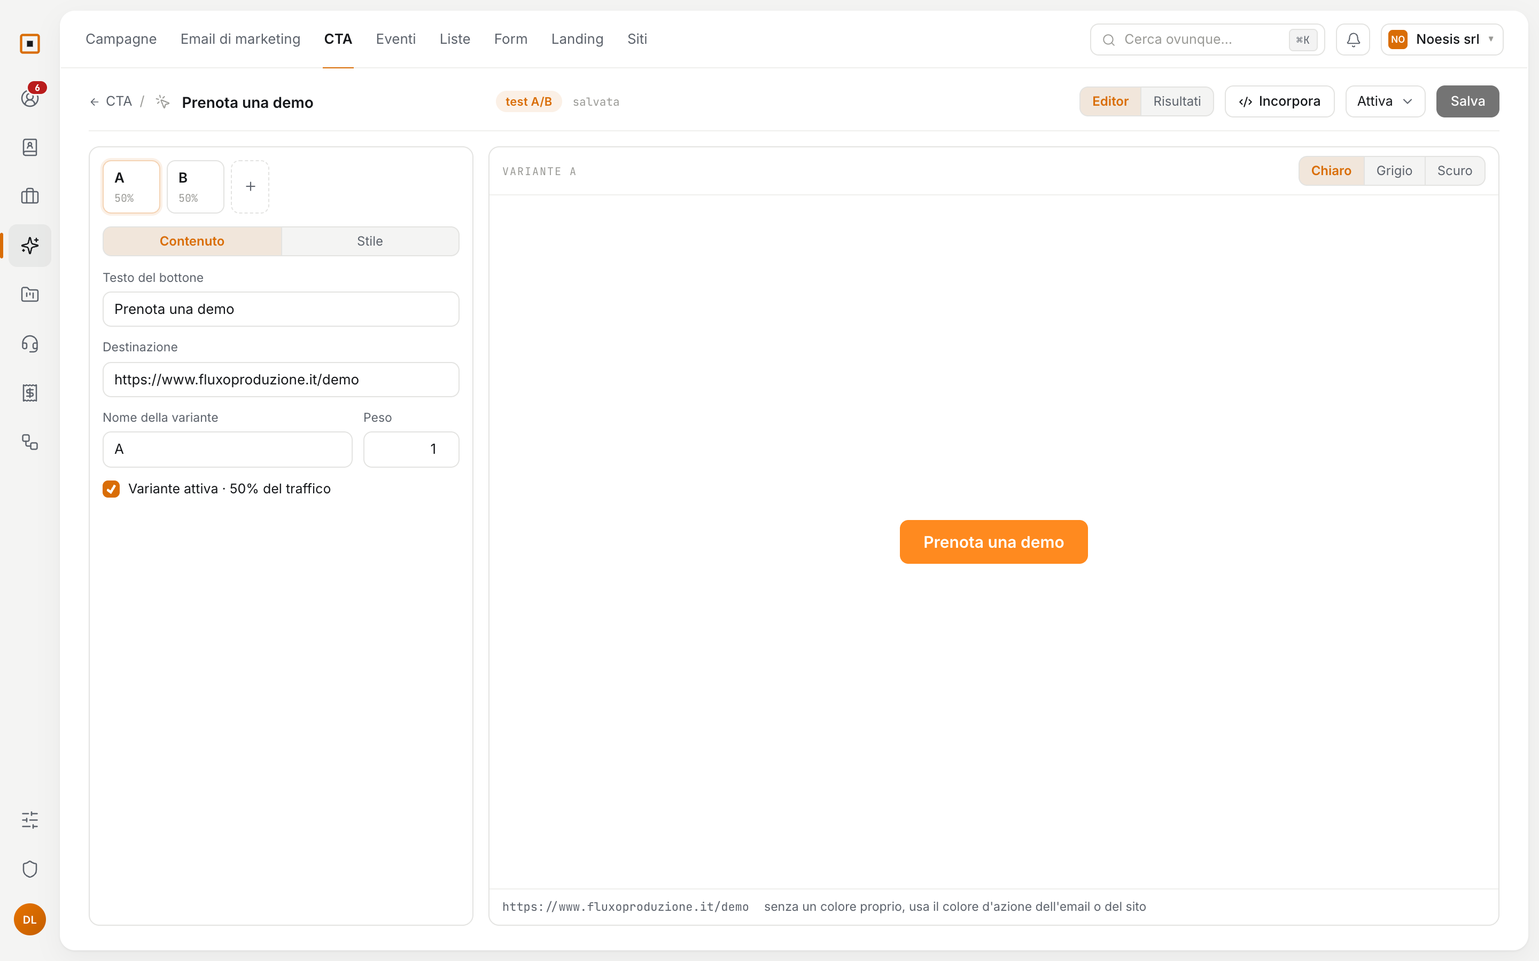The image size is (1539, 961).
Task: Open the contacts book sidebar icon
Action: (30, 147)
